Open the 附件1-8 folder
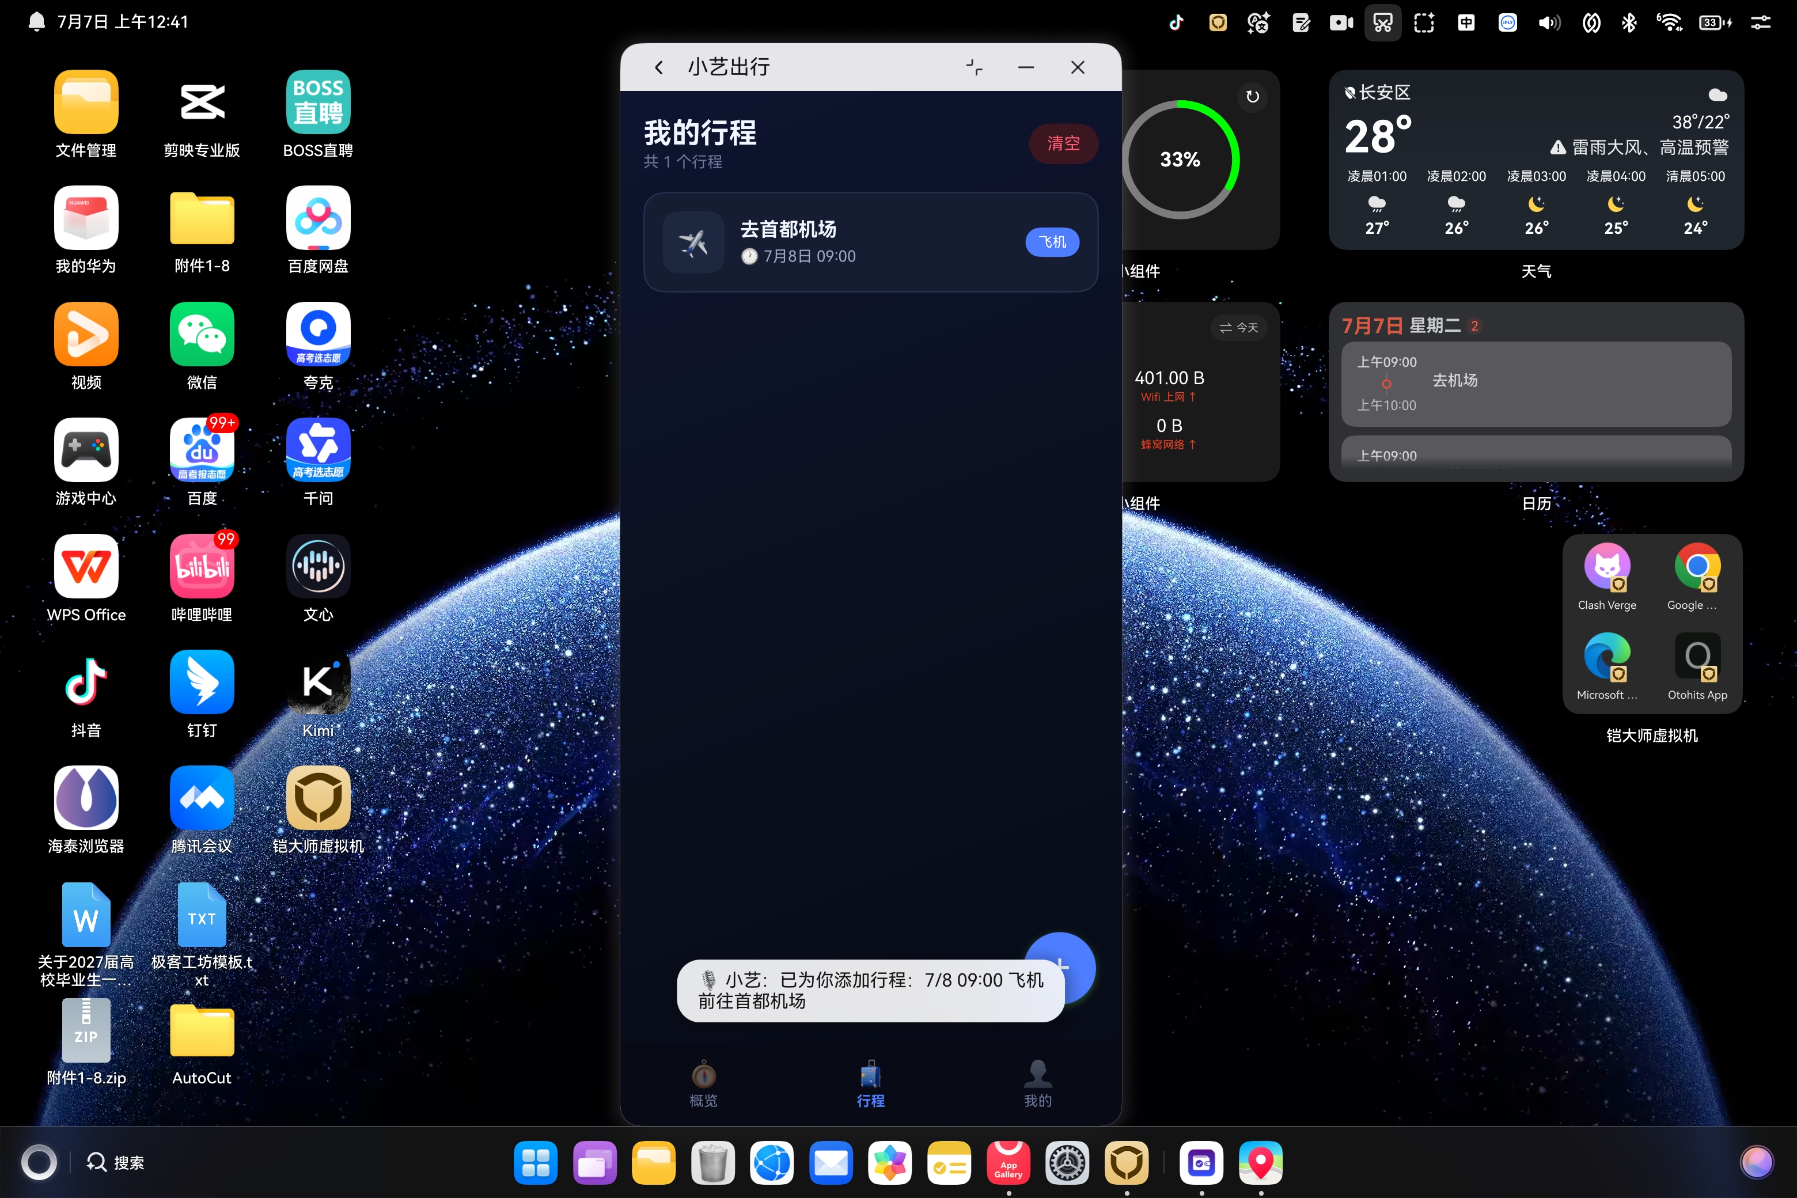The height and width of the screenshot is (1198, 1797). [x=202, y=218]
